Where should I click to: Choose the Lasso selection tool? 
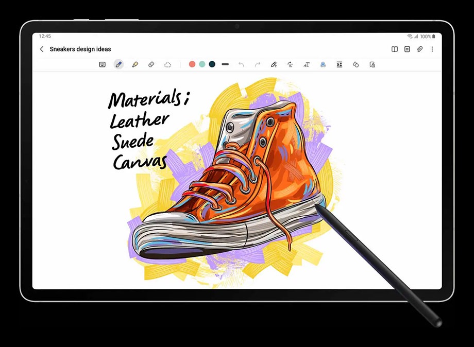pyautogui.click(x=167, y=64)
